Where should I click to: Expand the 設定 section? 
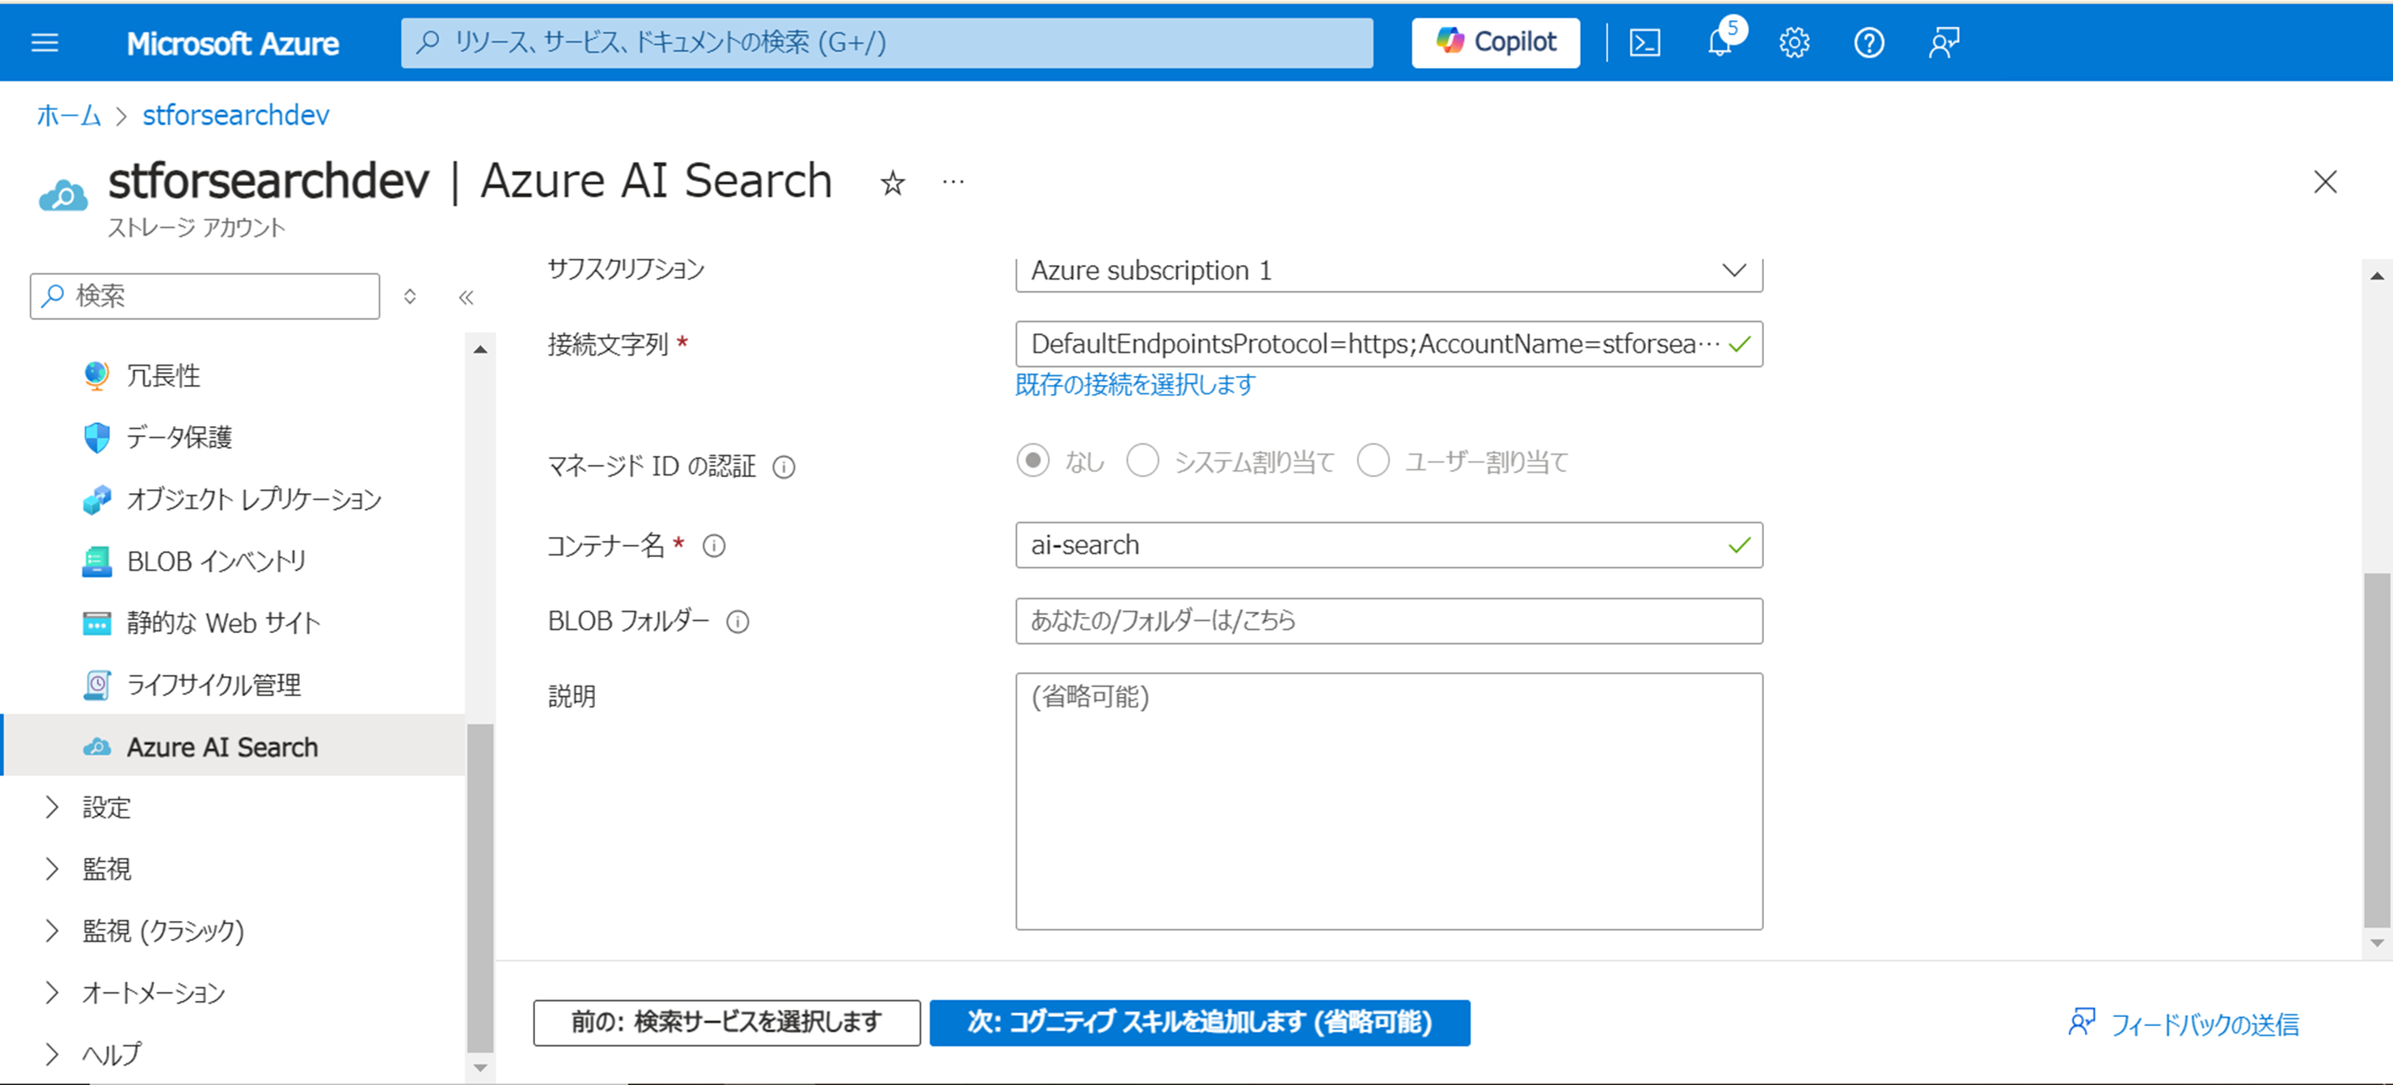52,807
